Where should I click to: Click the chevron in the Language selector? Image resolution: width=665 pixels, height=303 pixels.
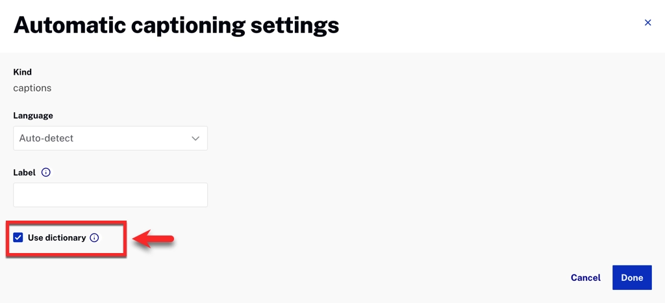pos(195,138)
